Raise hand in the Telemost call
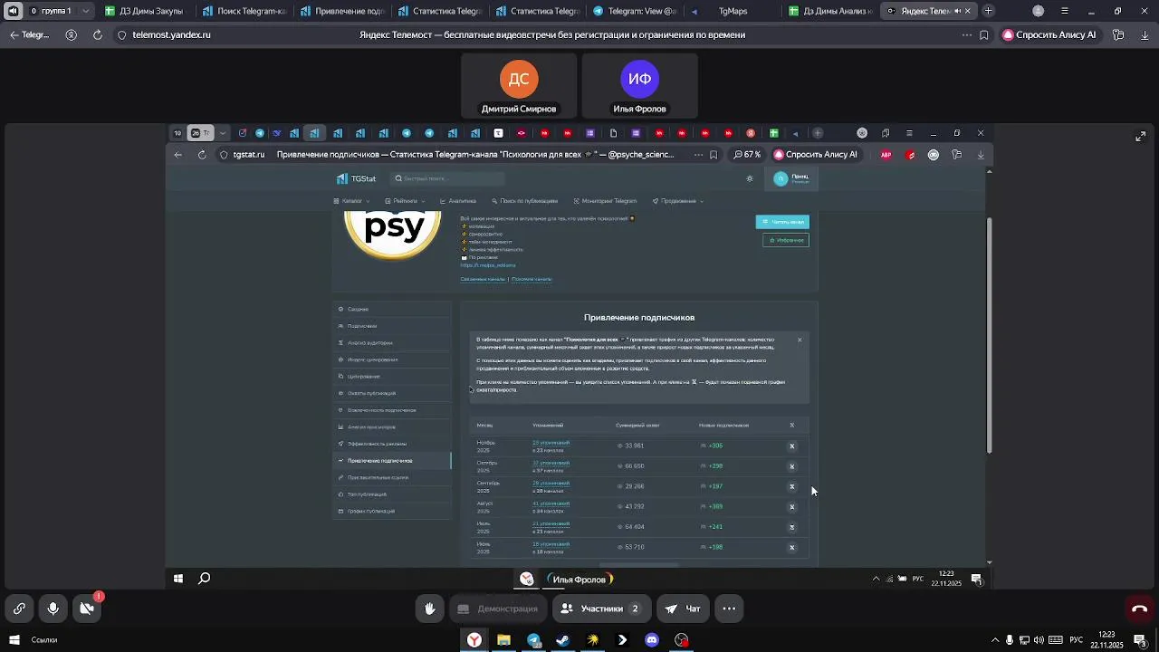The width and height of the screenshot is (1159, 652). pos(430,609)
